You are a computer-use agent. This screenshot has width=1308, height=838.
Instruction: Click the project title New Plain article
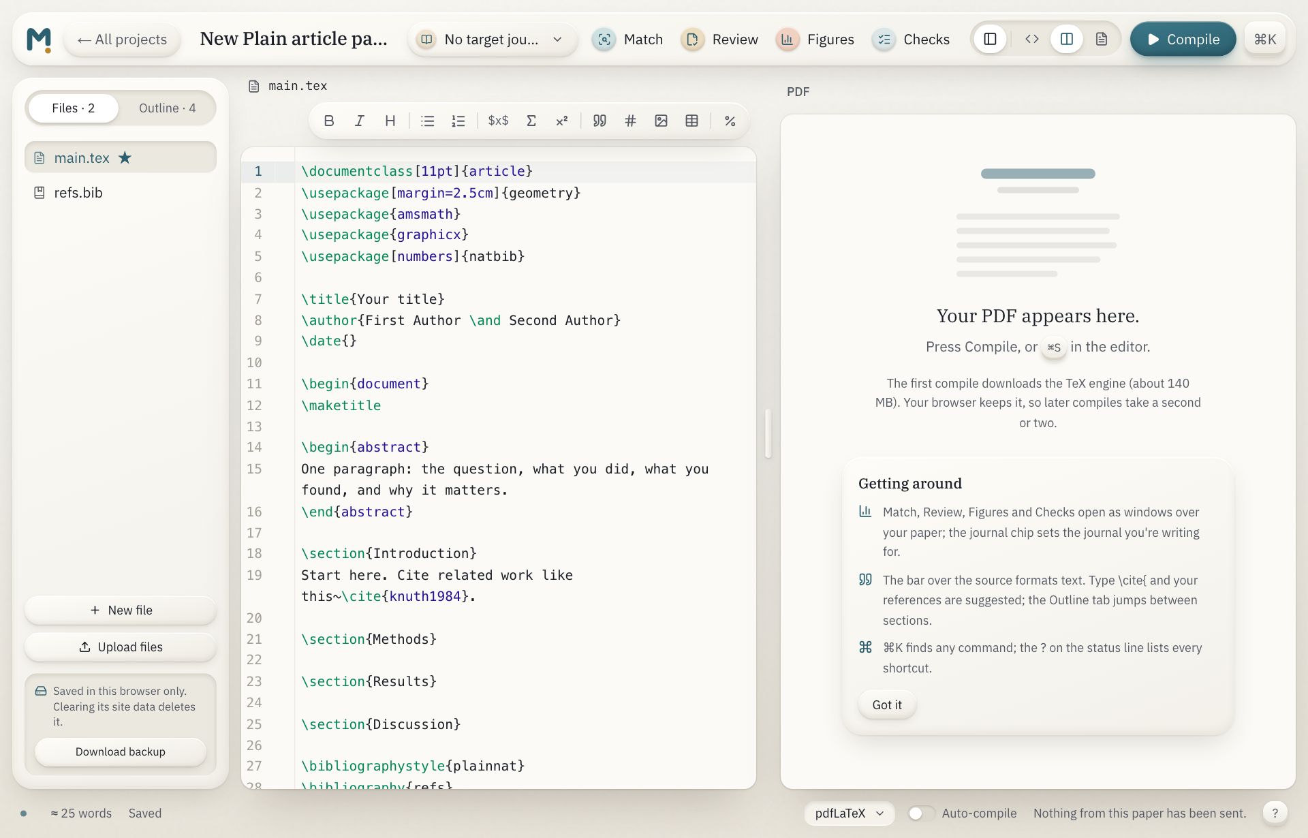pos(294,39)
